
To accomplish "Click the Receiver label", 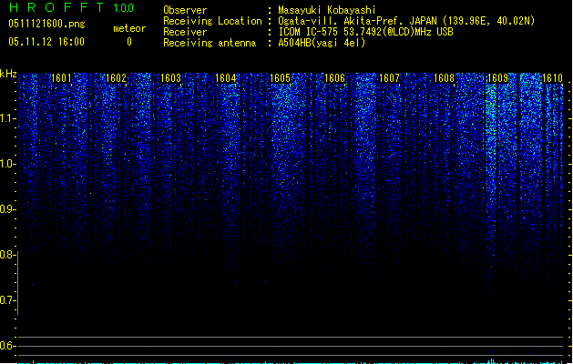I will [x=185, y=32].
